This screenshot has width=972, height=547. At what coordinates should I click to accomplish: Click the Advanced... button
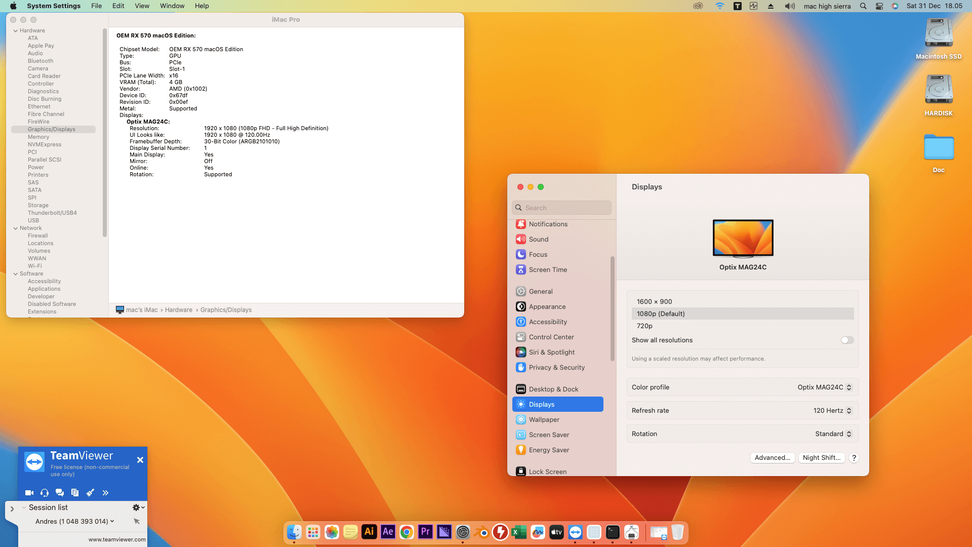772,458
